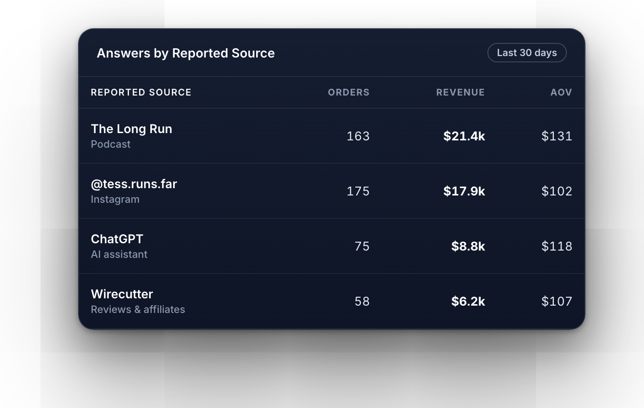The height and width of the screenshot is (408, 644).
Task: Select the @tess.runs.far source name
Action: pyautogui.click(x=134, y=184)
